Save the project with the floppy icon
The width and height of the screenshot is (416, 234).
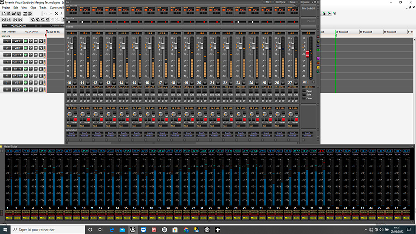click(19, 14)
